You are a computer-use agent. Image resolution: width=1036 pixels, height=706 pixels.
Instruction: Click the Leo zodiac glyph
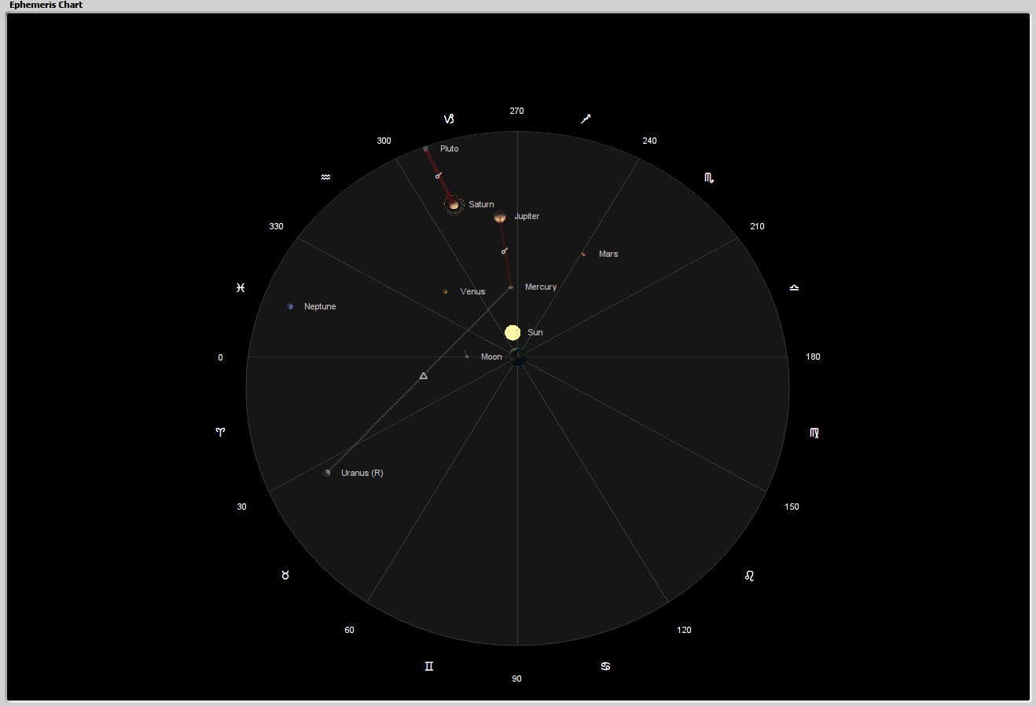(749, 576)
